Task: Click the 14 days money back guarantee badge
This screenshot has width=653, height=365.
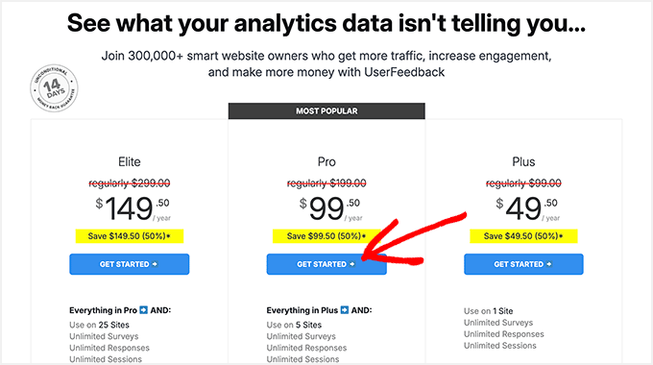Action: (54, 88)
